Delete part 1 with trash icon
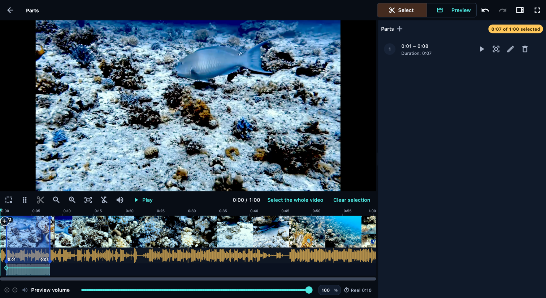Image resolution: width=546 pixels, height=298 pixels. [x=525, y=49]
